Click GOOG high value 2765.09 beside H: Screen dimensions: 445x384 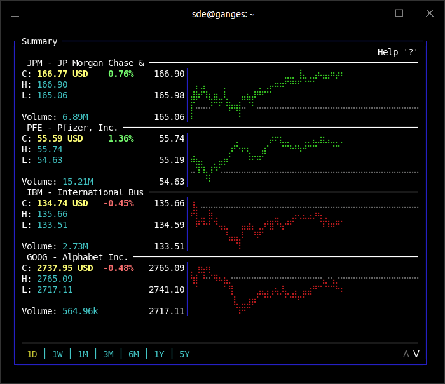[55, 279]
